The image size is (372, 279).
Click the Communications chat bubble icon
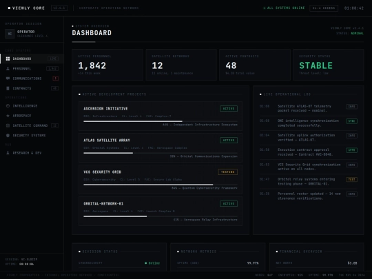tap(8, 79)
